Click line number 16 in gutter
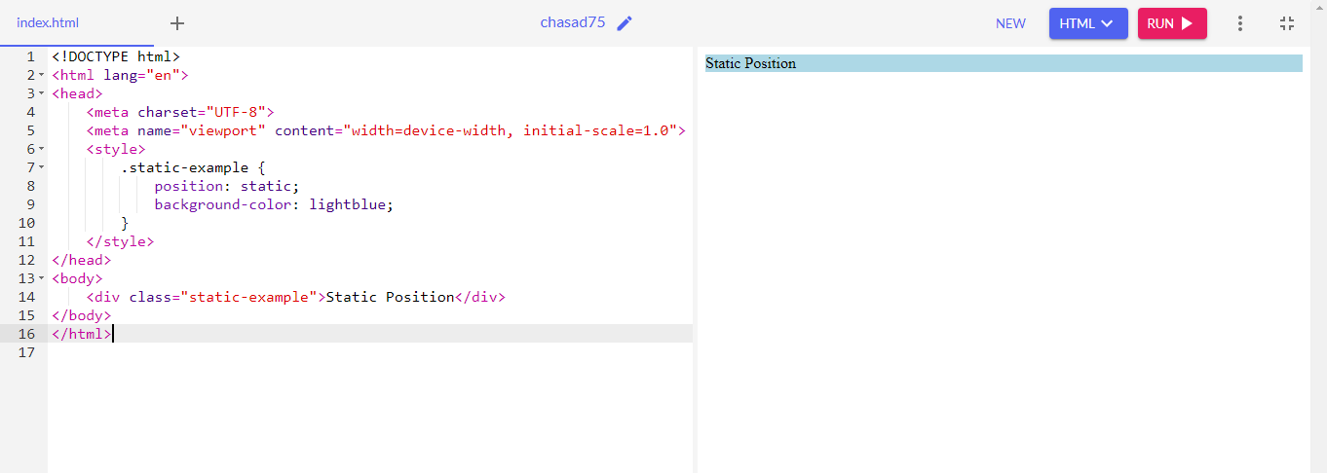1327x473 pixels. point(27,334)
